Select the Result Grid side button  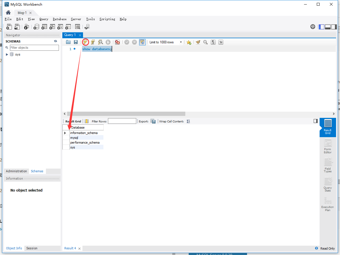tap(328, 127)
